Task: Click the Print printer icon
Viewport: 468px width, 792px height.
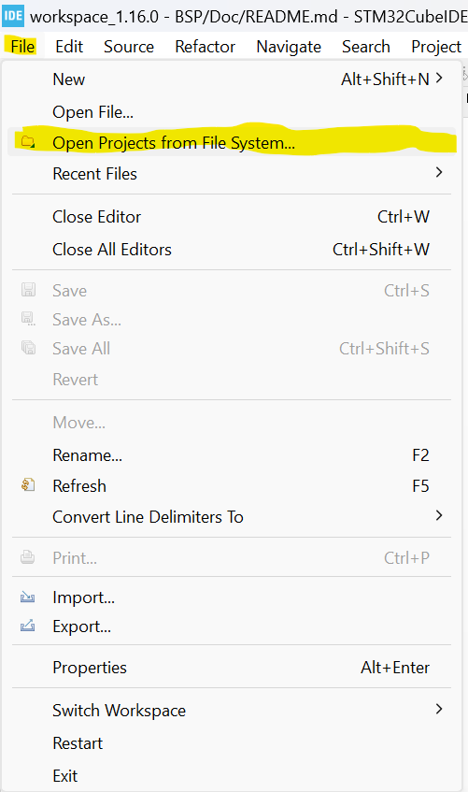Action: [28, 557]
